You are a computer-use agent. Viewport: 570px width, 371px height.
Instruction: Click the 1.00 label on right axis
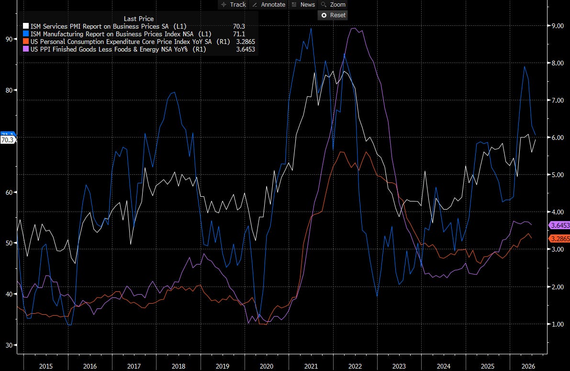point(558,324)
